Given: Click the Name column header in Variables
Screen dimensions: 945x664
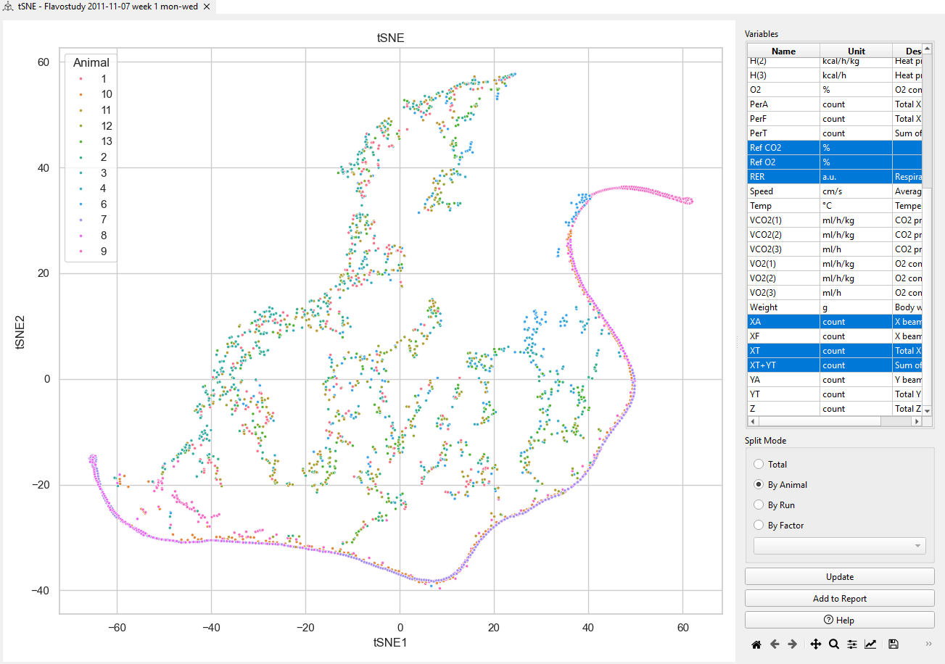Looking at the screenshot, I should (783, 51).
